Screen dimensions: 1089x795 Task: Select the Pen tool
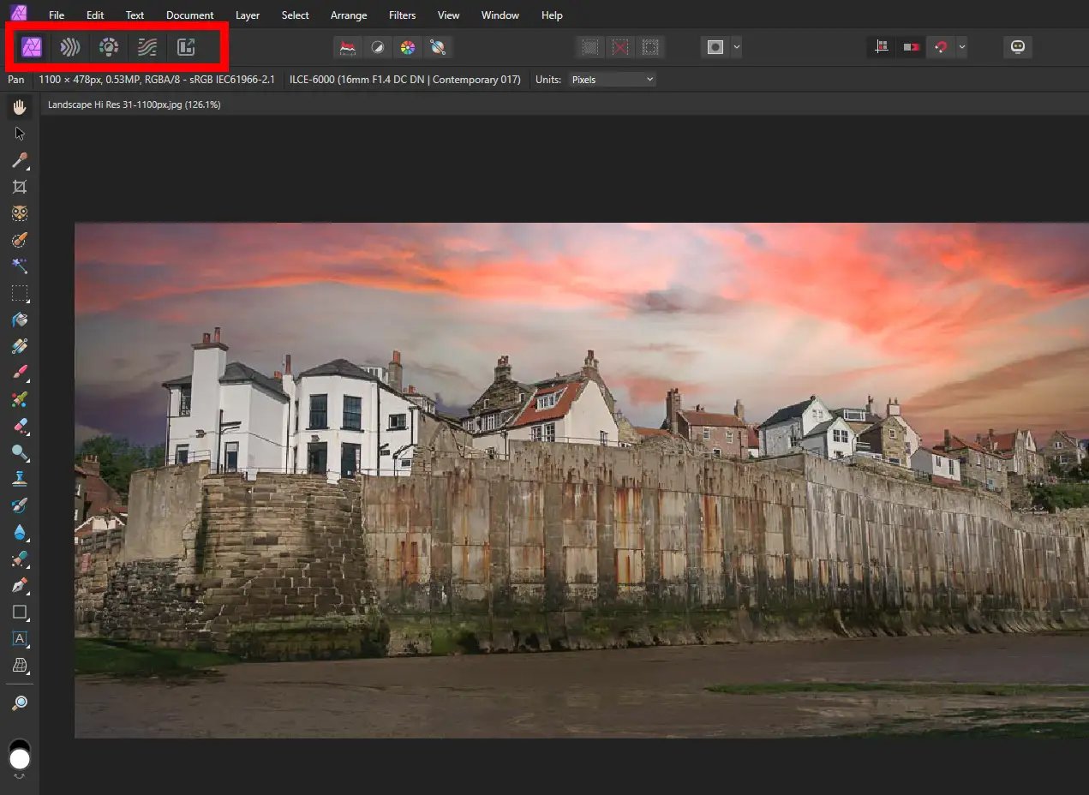[x=20, y=585]
